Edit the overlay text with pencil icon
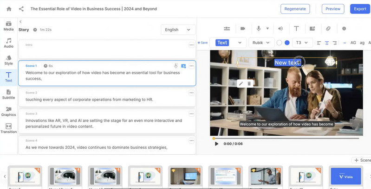This screenshot has width=371, height=189. (241, 83)
